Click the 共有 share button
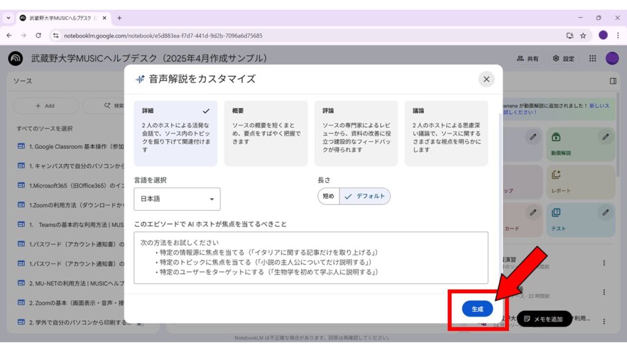627x352 pixels. click(x=528, y=59)
